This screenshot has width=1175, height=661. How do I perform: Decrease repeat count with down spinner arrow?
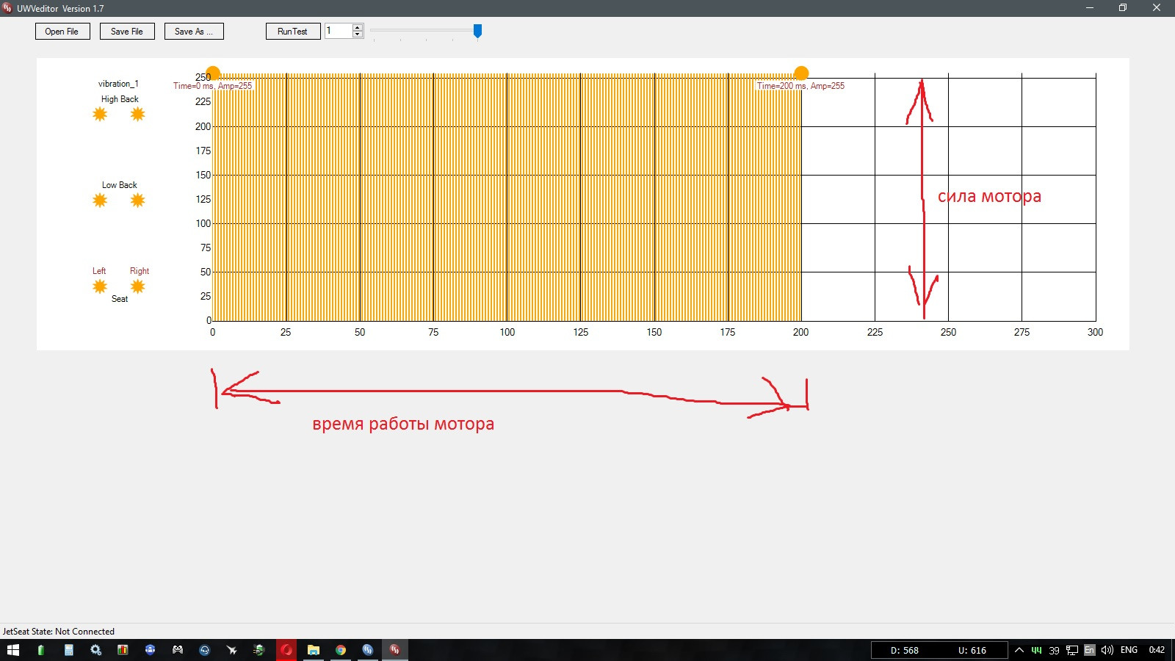[x=358, y=35]
